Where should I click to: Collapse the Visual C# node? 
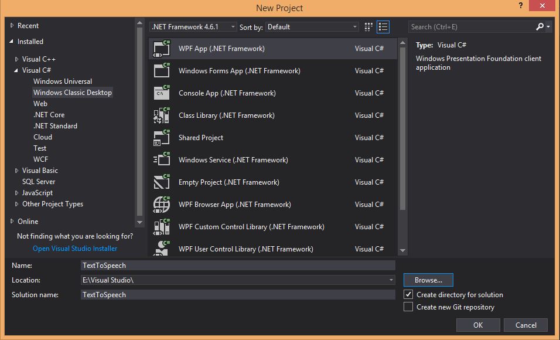[x=16, y=70]
